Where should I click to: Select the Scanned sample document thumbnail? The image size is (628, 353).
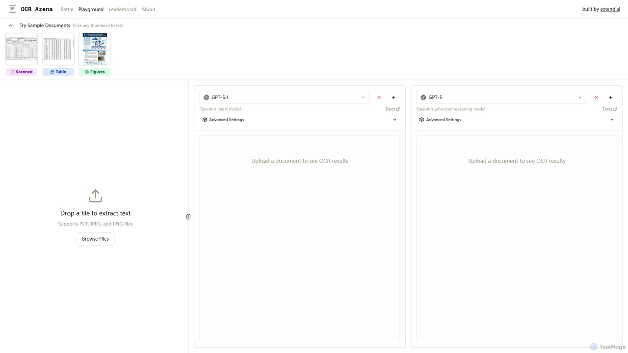pyautogui.click(x=22, y=49)
